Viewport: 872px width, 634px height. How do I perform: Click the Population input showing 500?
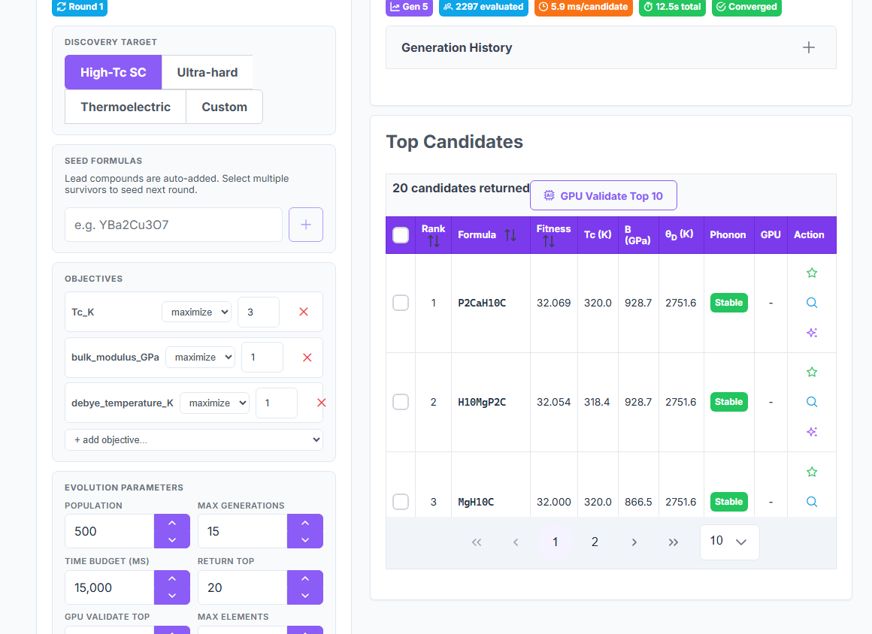tap(110, 531)
